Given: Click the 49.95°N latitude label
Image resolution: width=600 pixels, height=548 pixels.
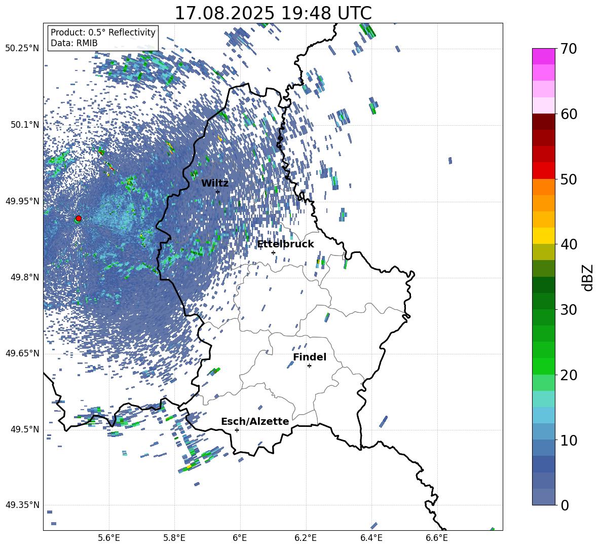Looking at the screenshot, I should 23,201.
